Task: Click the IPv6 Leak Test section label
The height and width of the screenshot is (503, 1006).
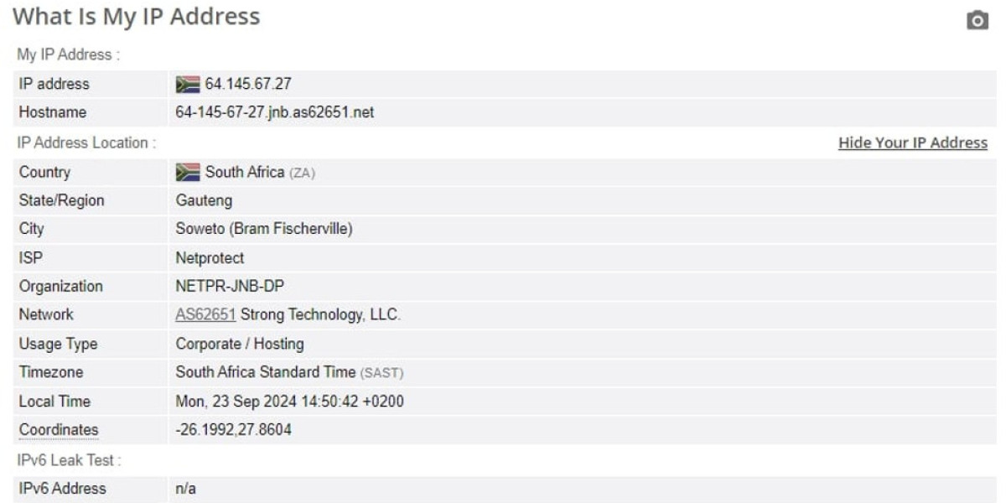Action: point(70,460)
